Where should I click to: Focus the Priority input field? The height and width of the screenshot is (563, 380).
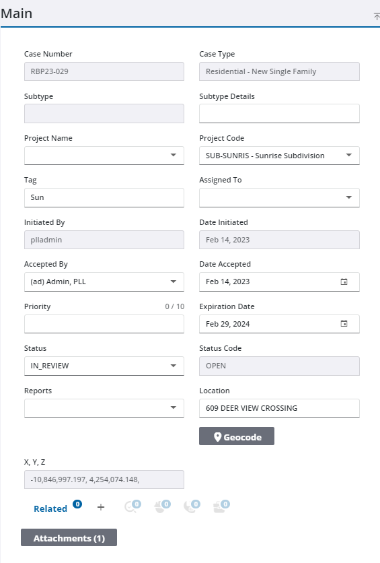tap(104, 324)
